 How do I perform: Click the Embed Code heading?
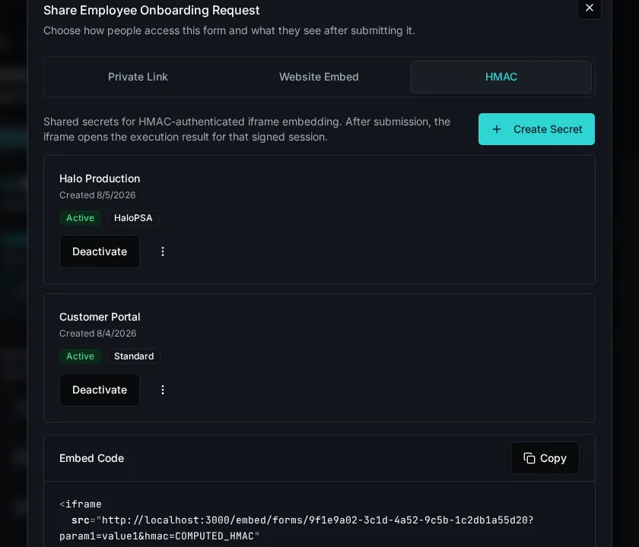[x=92, y=458]
